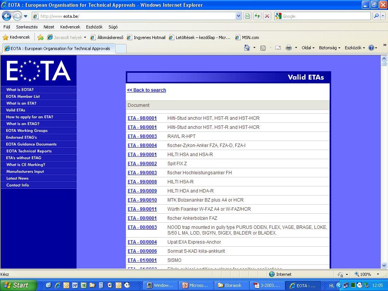The width and height of the screenshot is (388, 291).
Task: Launch Excel from the quick launch bar
Action: [x=84, y=285]
